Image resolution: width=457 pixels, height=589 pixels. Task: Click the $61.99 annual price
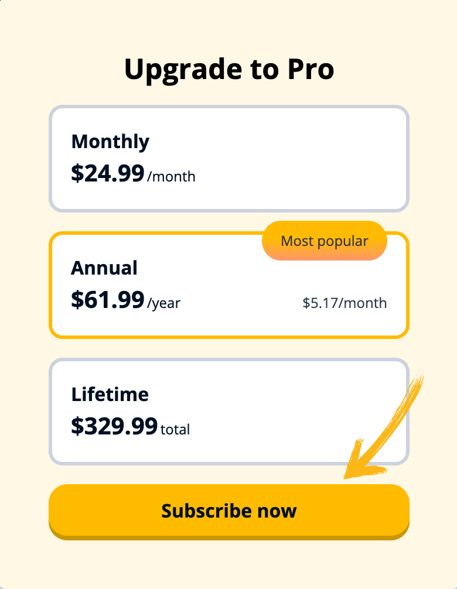pos(107,300)
